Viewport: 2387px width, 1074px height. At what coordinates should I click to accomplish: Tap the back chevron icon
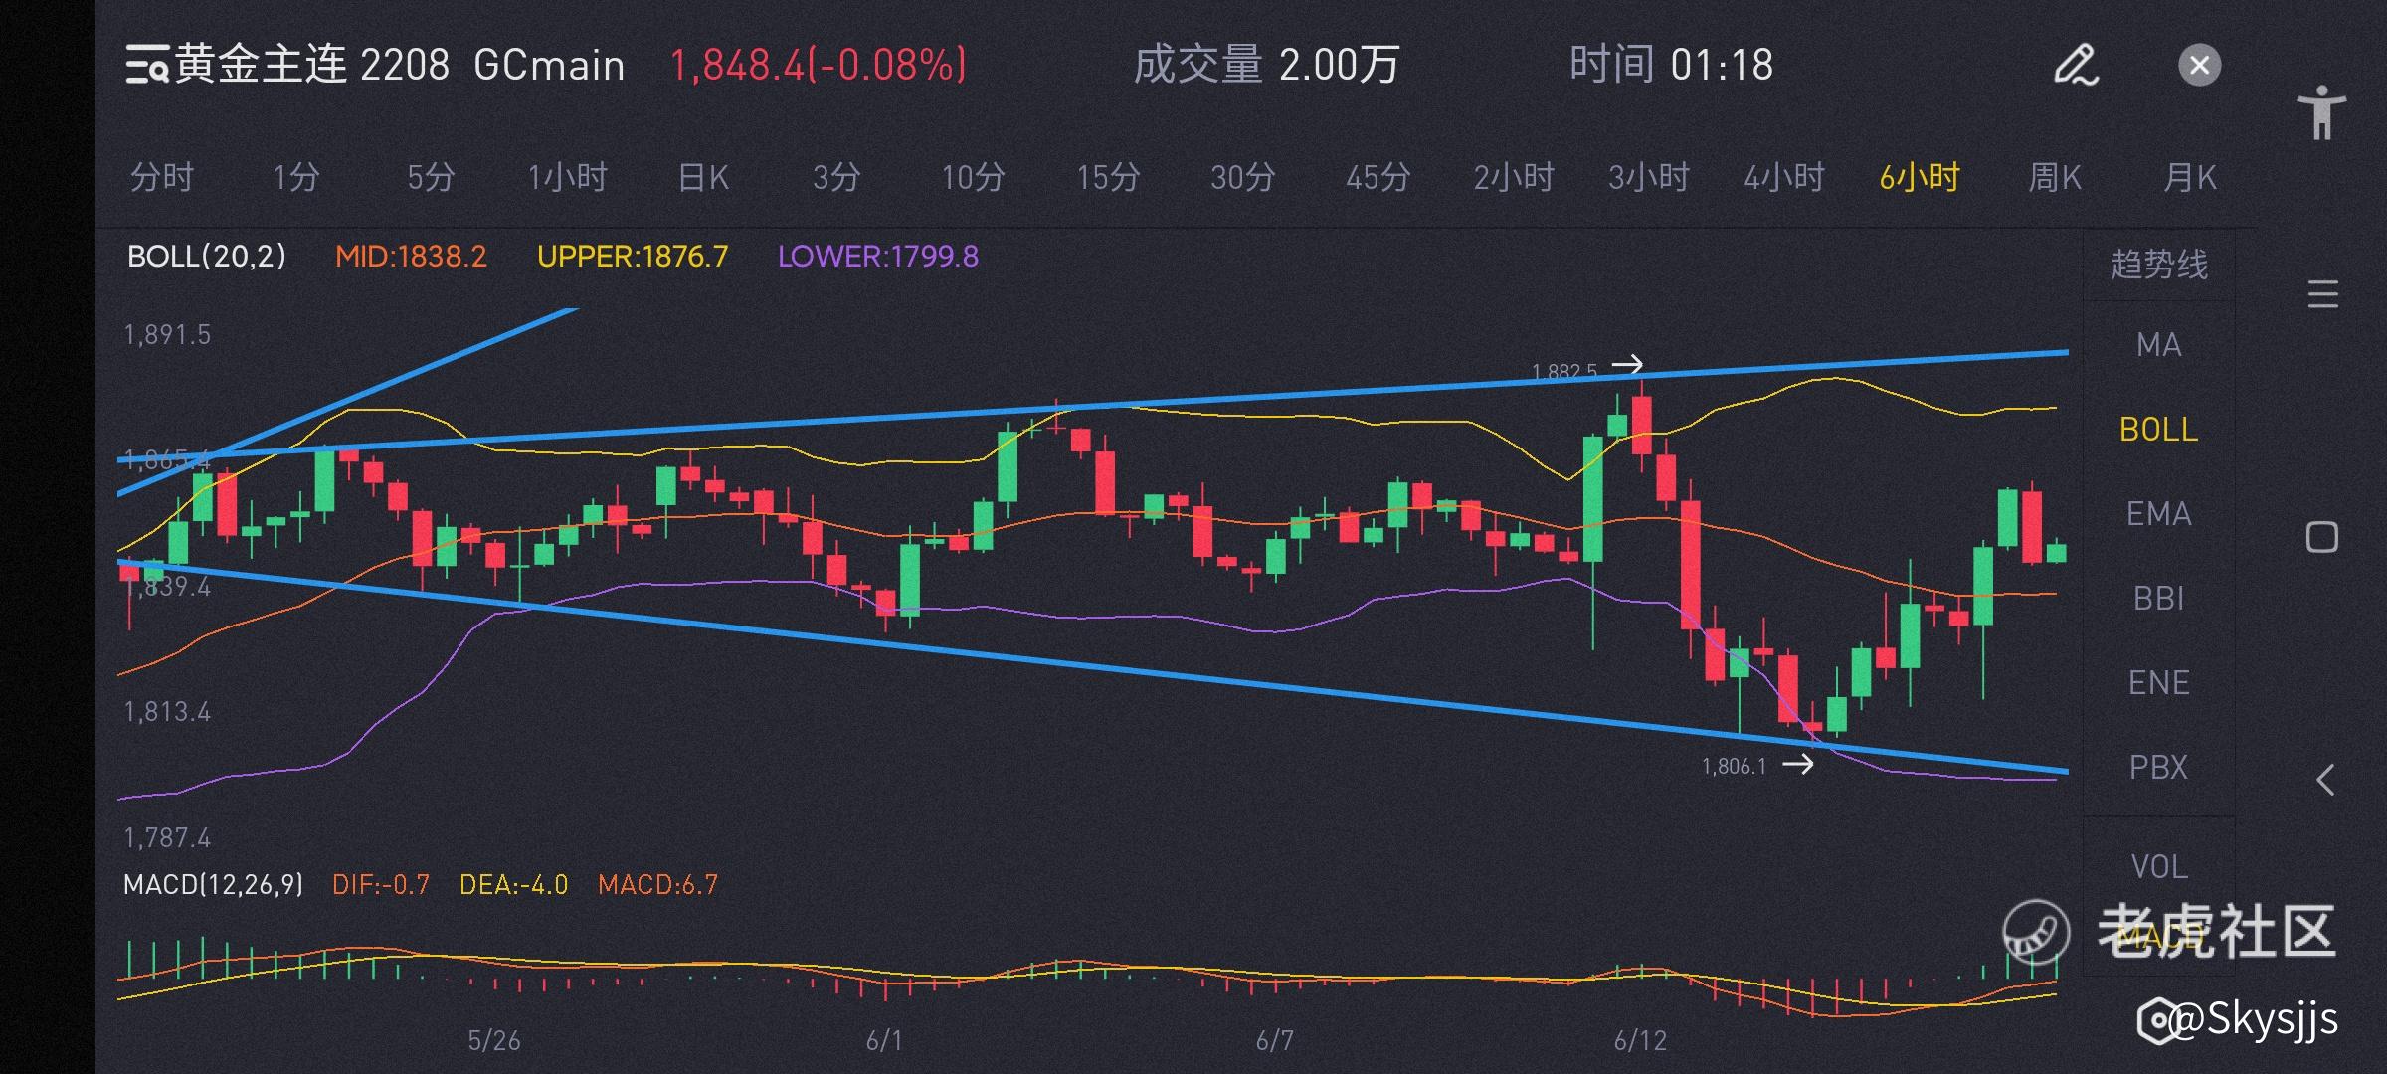click(2324, 780)
